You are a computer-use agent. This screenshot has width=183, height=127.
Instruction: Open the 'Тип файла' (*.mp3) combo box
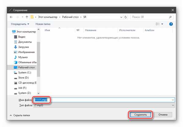pos(104,105)
